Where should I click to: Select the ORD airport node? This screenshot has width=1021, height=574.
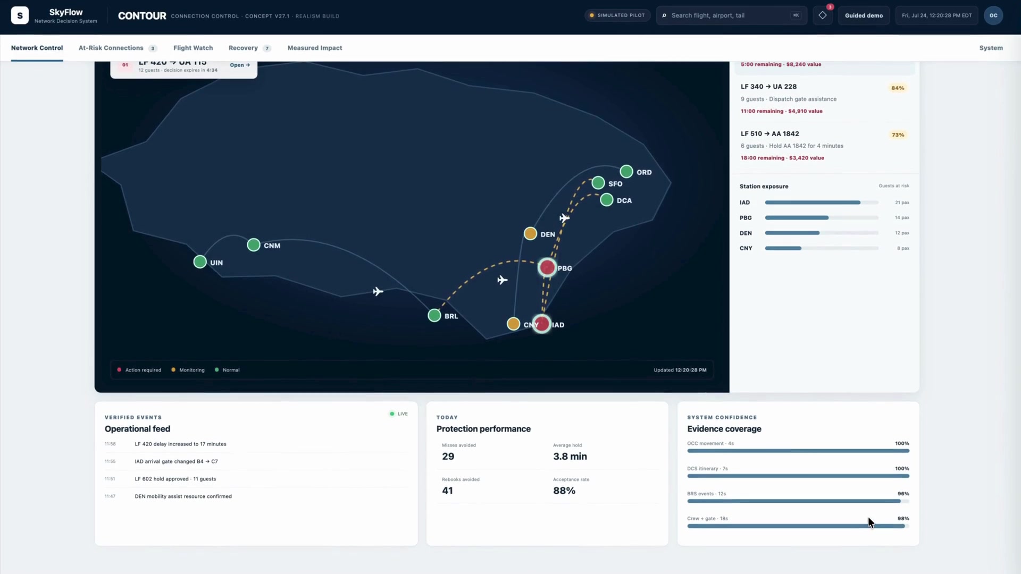[626, 172]
